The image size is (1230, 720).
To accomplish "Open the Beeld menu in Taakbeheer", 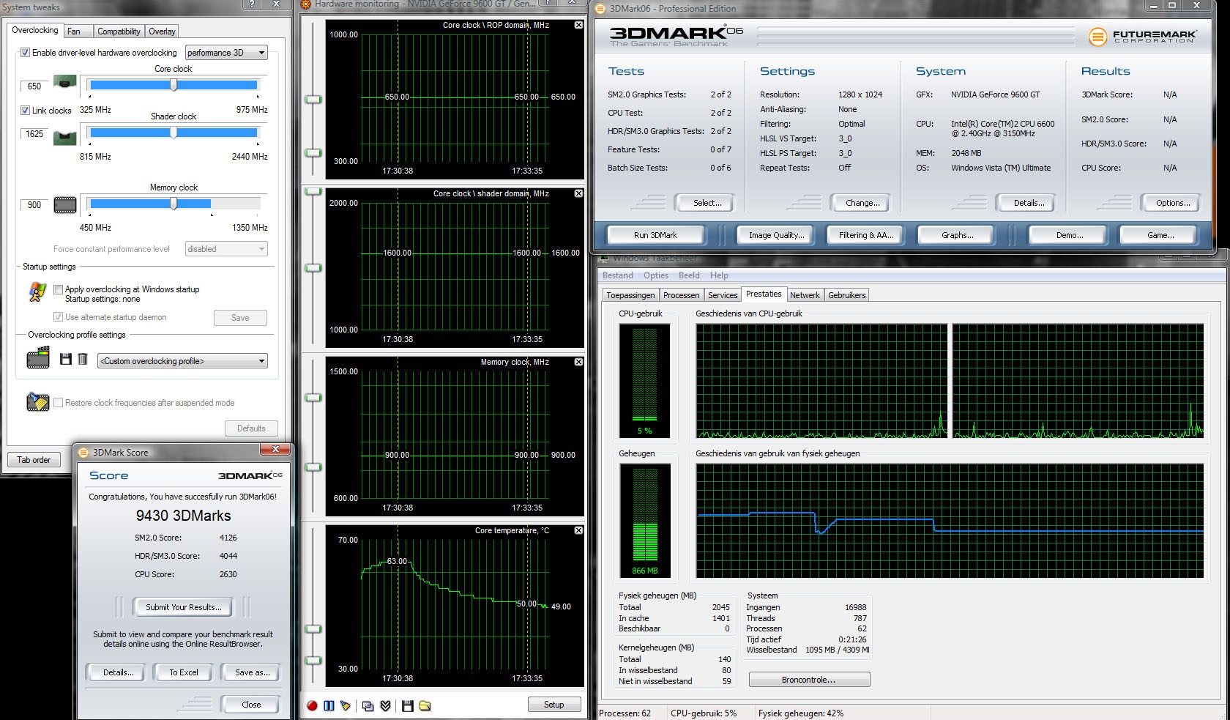I will point(689,275).
